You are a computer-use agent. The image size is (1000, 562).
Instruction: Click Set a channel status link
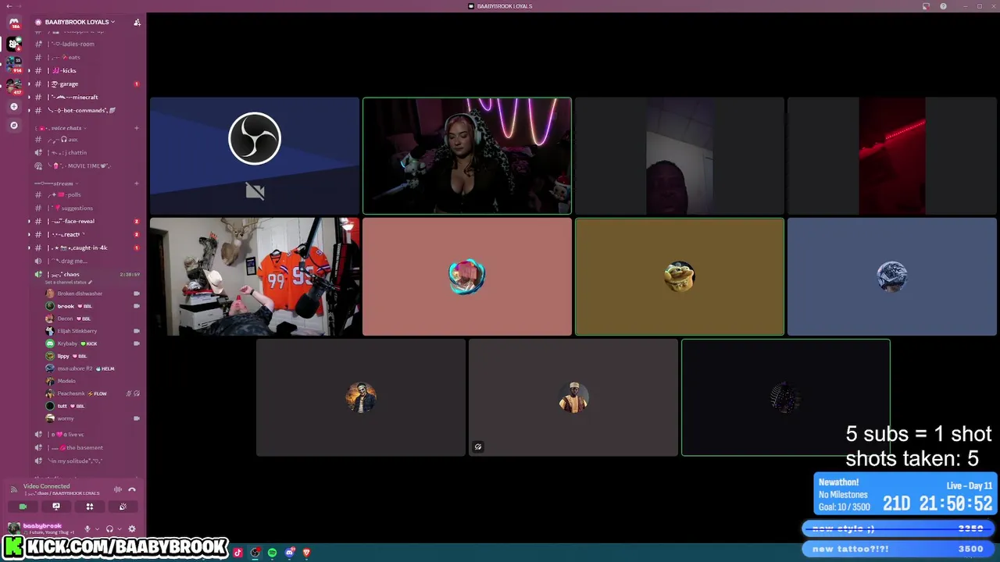pyautogui.click(x=68, y=282)
